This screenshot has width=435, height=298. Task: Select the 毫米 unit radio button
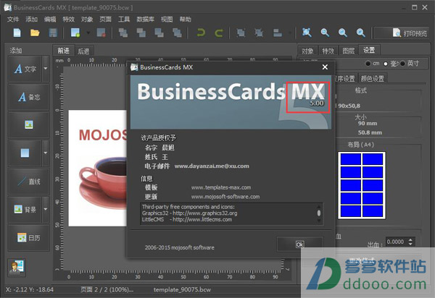[x=386, y=64]
